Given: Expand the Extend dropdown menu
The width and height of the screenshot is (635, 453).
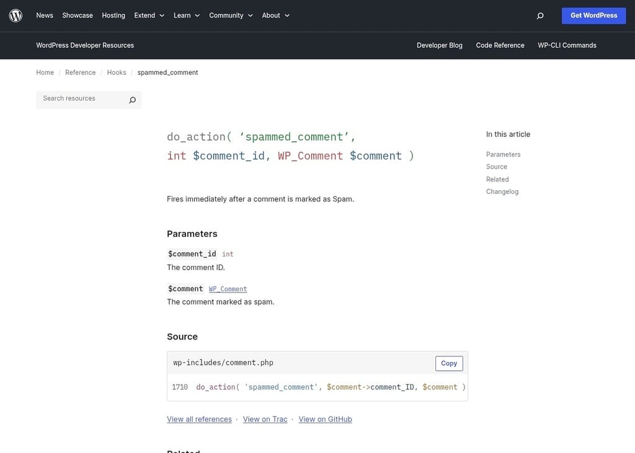Looking at the screenshot, I should [x=149, y=15].
